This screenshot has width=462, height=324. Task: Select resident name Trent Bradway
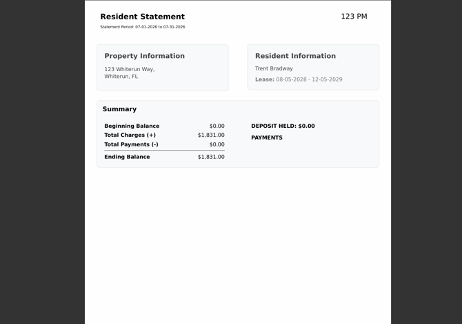click(274, 68)
